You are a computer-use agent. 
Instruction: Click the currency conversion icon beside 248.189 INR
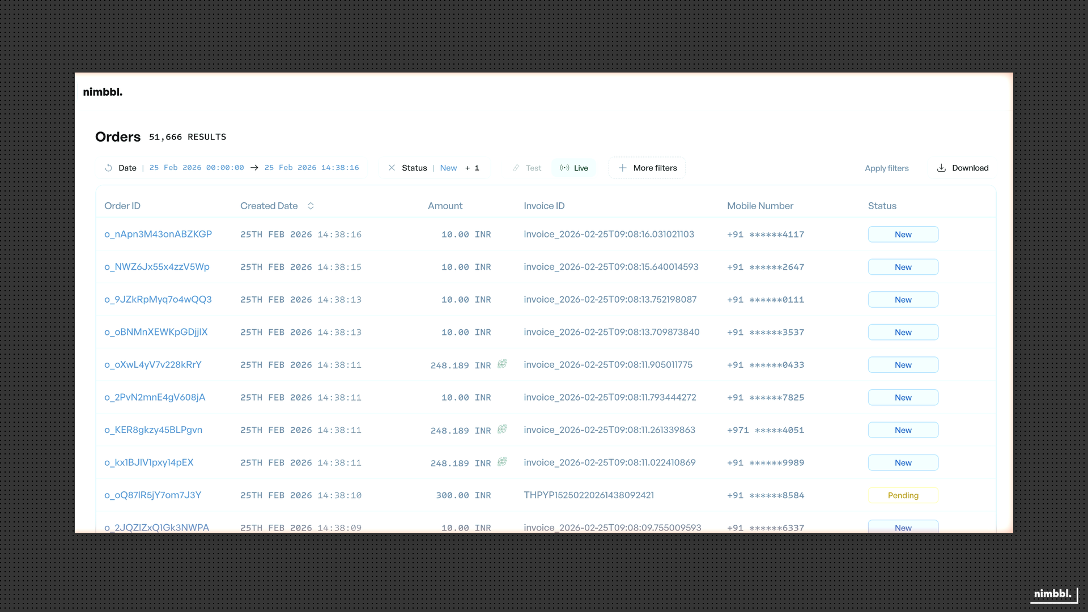click(x=502, y=364)
